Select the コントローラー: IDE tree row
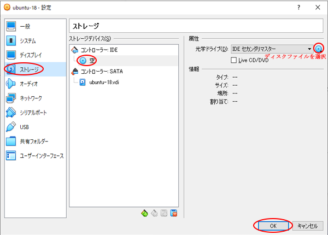The width and height of the screenshot is (328, 235). click(x=124, y=50)
